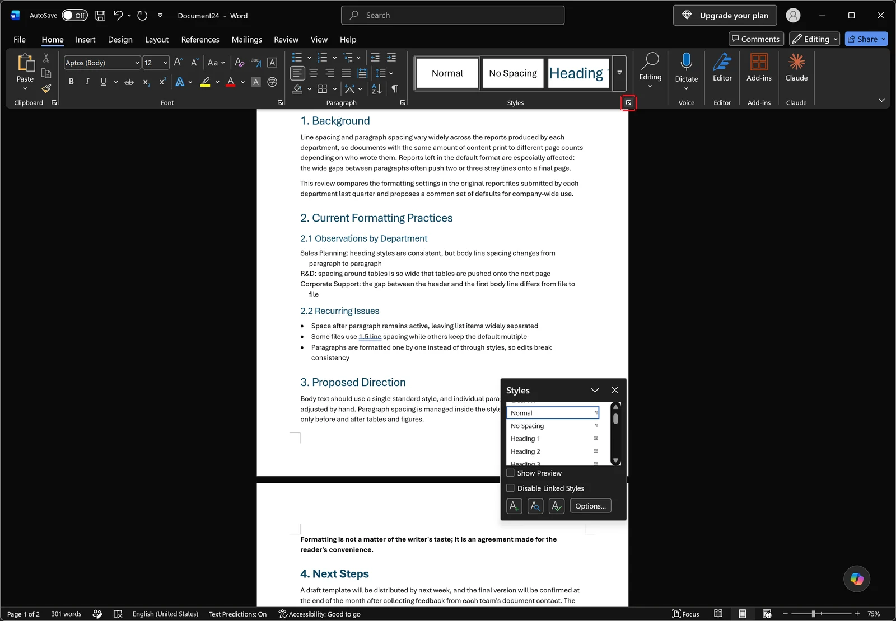
Task: Open Manage Styles icon in Styles pane
Action: [x=557, y=506]
